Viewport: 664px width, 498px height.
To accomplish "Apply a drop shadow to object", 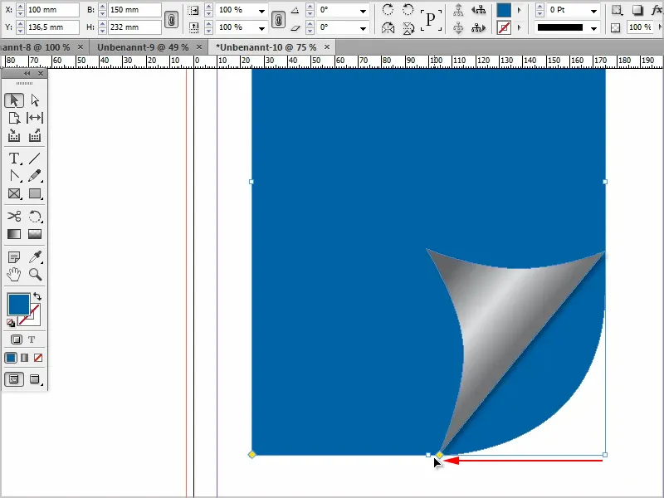I will [637, 10].
